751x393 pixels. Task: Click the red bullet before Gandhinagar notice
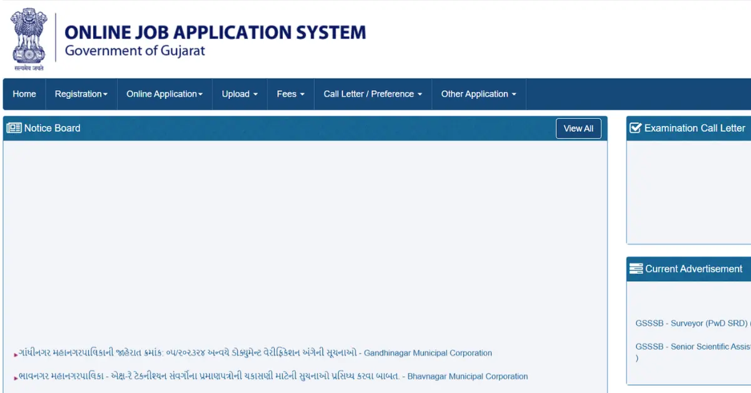[16, 355]
